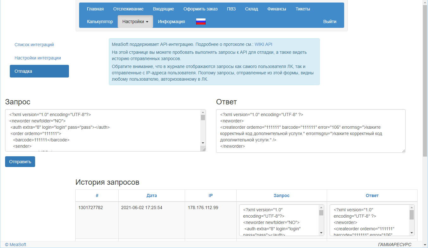The width and height of the screenshot is (428, 248).
Task: Click the Ответ column header in history
Action: pyautogui.click(x=372, y=195)
